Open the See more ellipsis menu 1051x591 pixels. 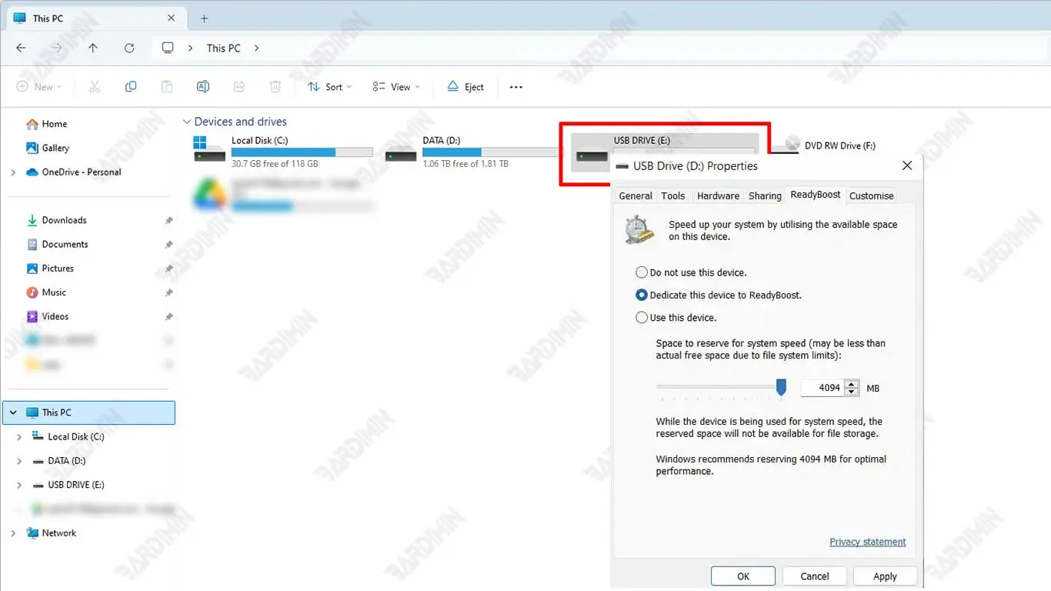click(516, 87)
